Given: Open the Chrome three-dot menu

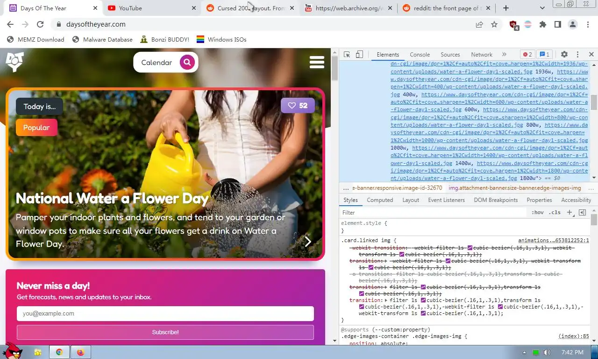Looking at the screenshot, I should click(588, 24).
